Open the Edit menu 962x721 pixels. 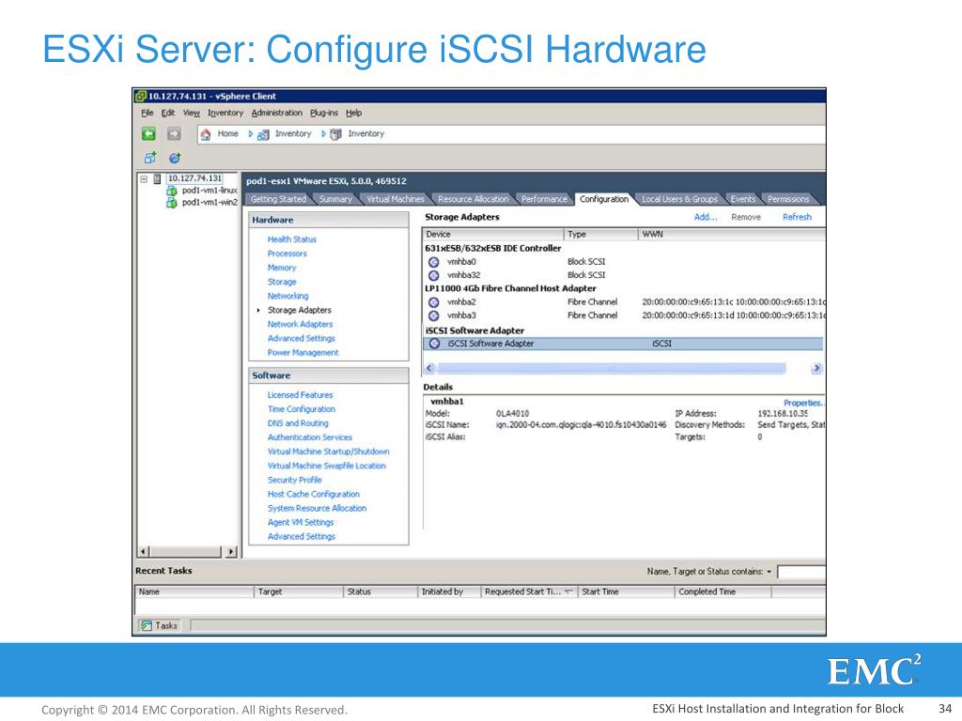pyautogui.click(x=168, y=113)
